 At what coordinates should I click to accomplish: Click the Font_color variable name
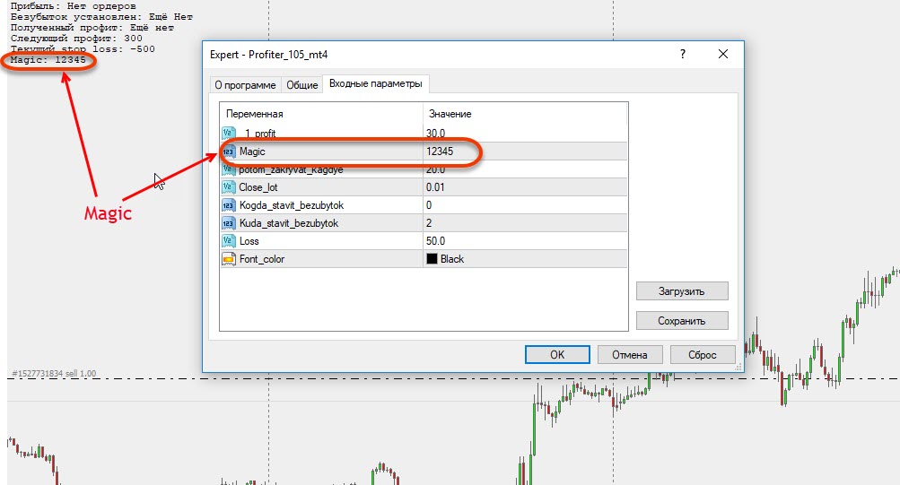pyautogui.click(x=262, y=259)
